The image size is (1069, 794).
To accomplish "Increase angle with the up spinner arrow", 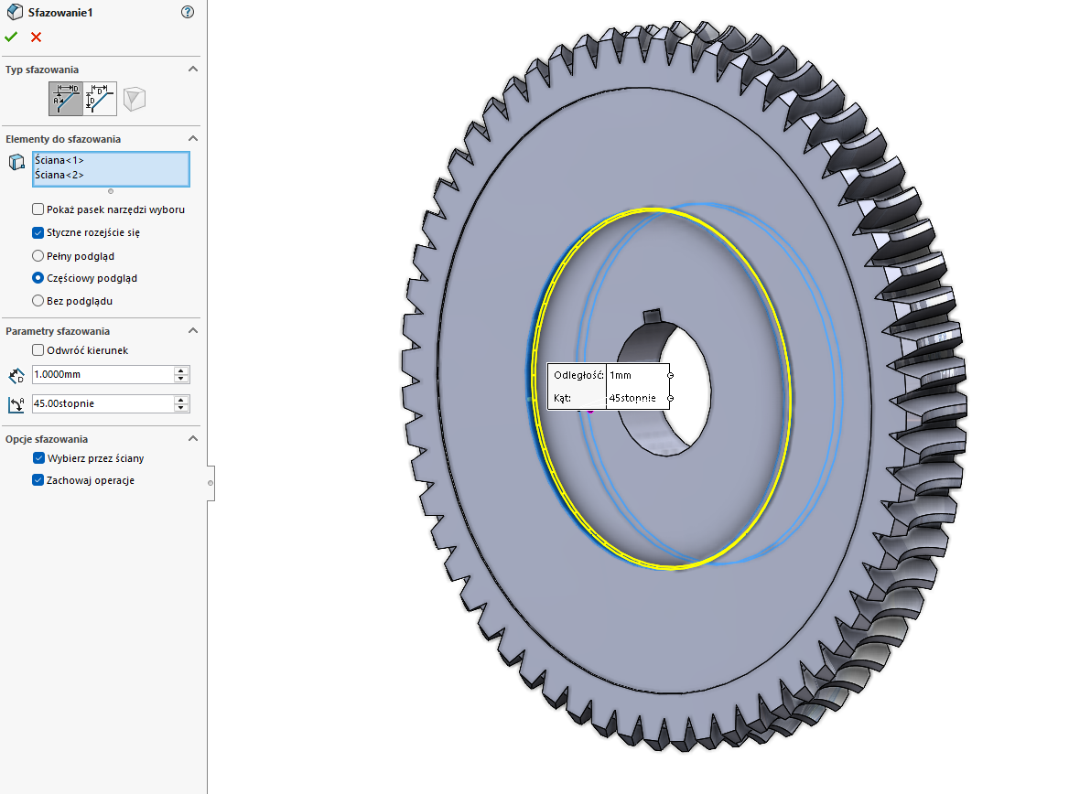I will (x=181, y=400).
